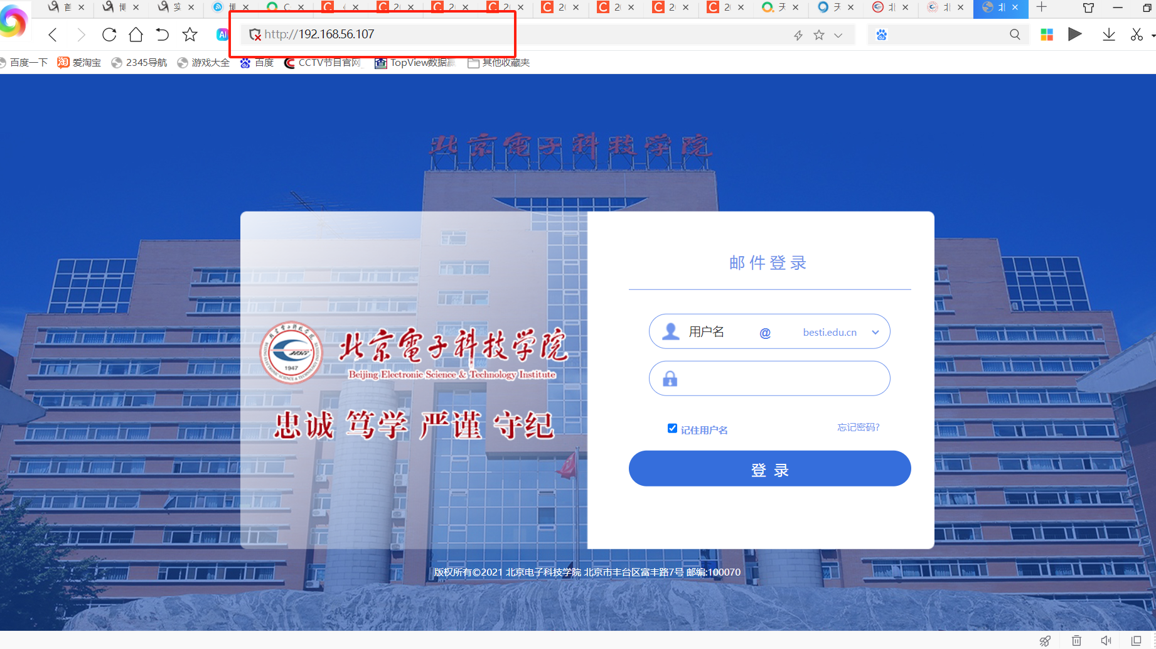Go back to the previous page
Screen dimensions: 1156x649
53,35
